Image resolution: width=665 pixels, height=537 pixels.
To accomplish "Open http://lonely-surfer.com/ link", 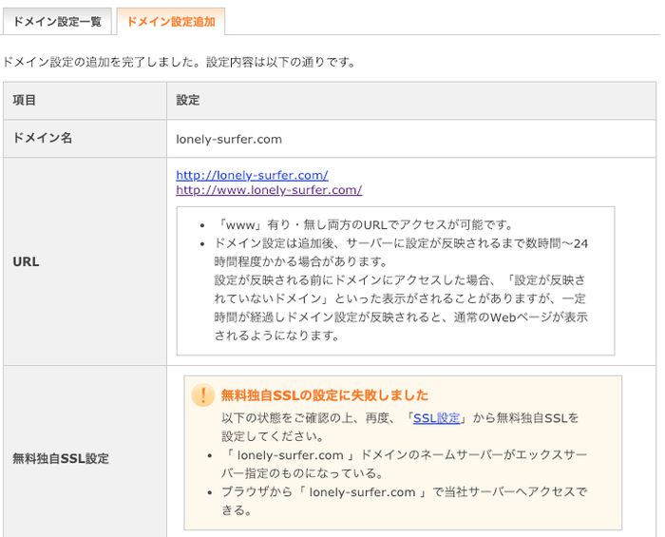I will [x=252, y=175].
